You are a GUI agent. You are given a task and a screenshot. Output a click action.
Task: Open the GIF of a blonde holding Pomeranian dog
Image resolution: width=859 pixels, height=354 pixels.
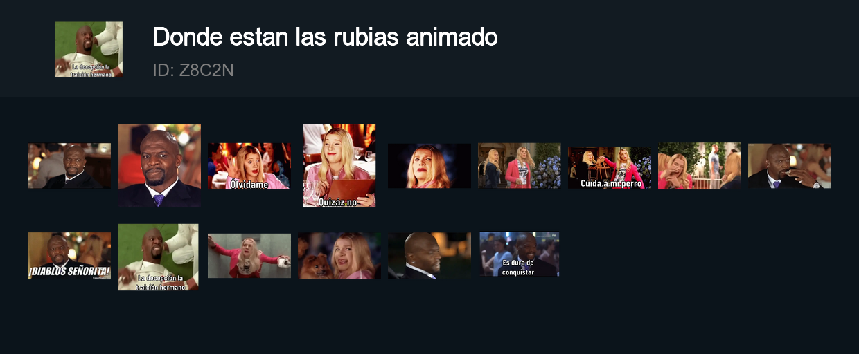(339, 256)
